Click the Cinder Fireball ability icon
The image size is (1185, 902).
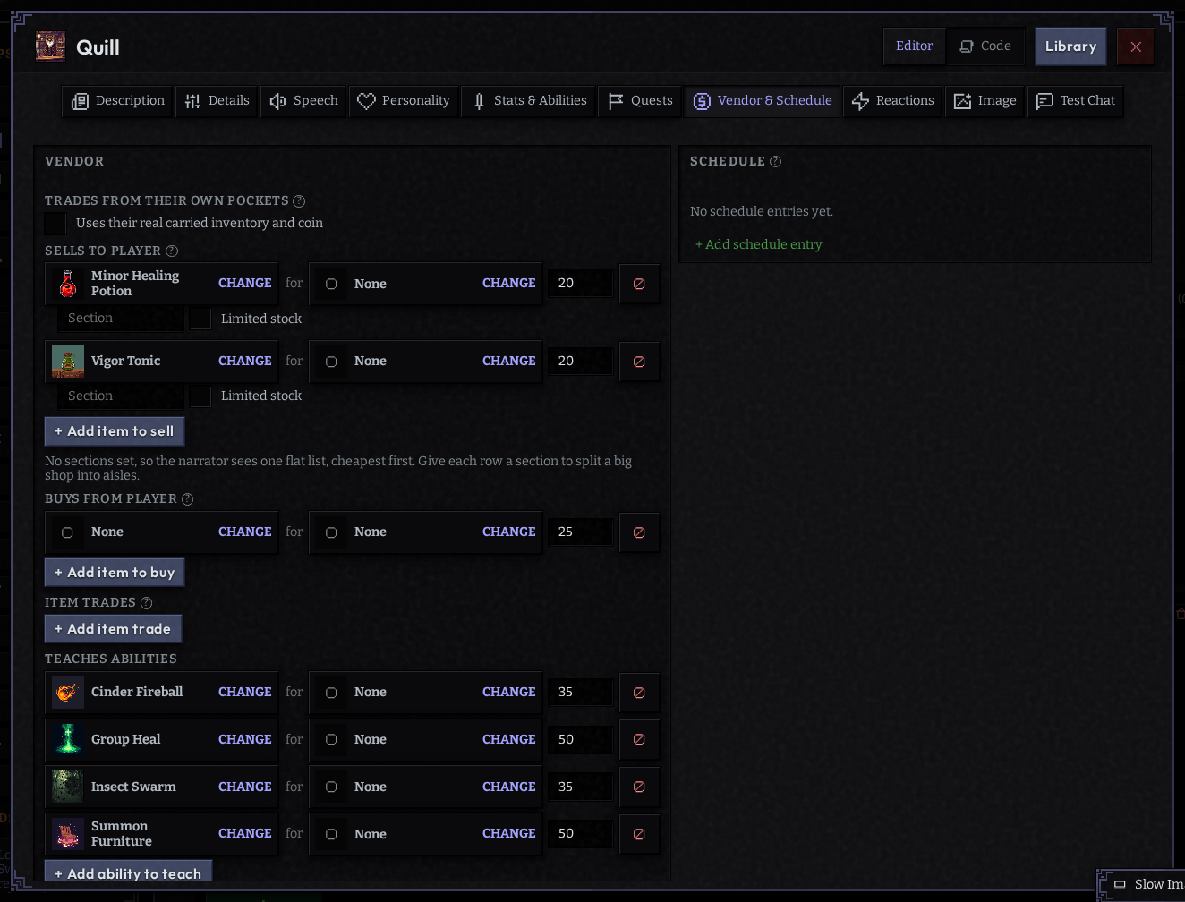[x=68, y=693]
